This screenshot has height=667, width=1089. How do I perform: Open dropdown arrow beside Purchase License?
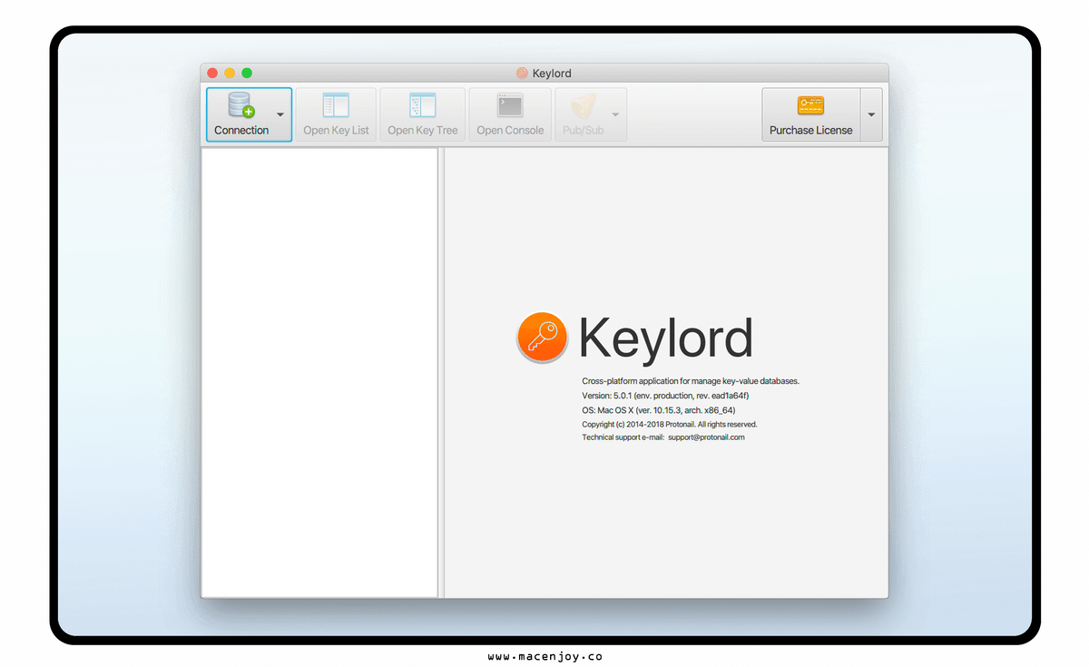pyautogui.click(x=871, y=114)
